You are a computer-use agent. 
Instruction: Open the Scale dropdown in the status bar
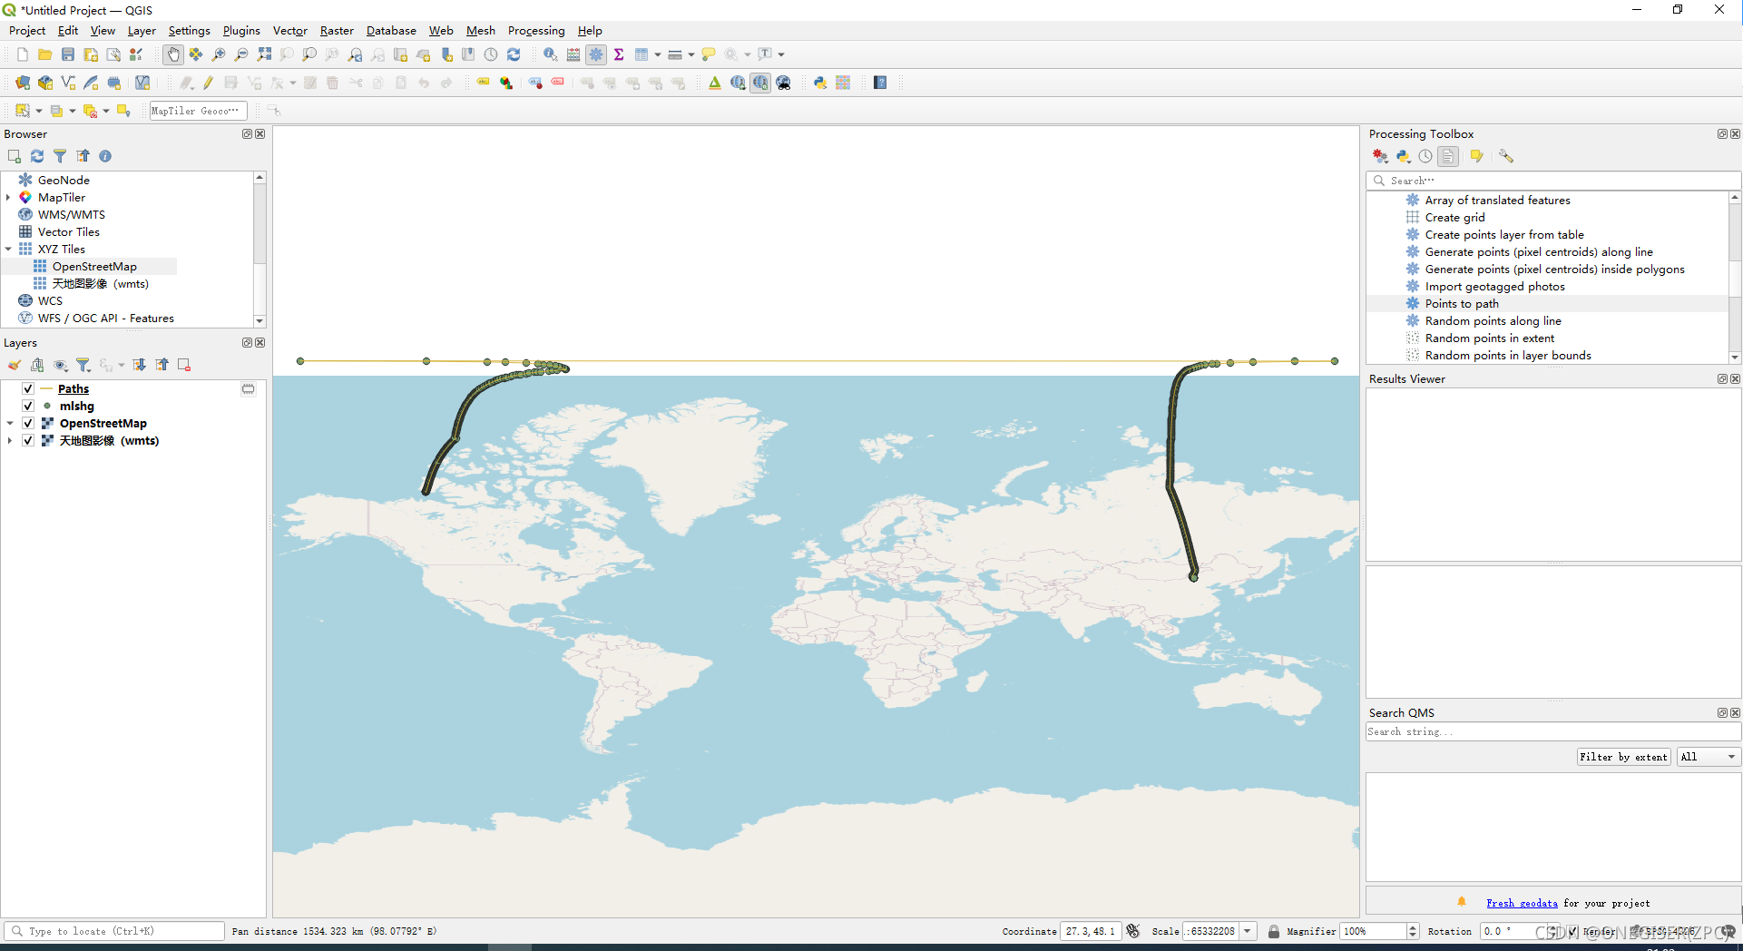click(x=1248, y=931)
